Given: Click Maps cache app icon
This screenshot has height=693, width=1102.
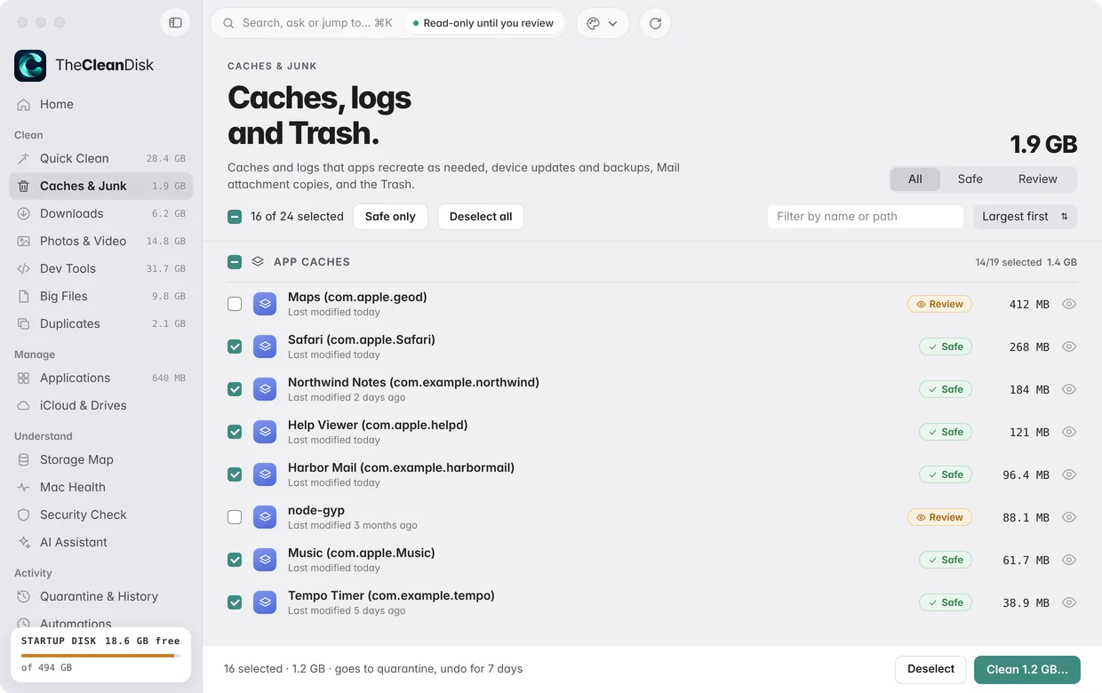Looking at the screenshot, I should pos(265,304).
